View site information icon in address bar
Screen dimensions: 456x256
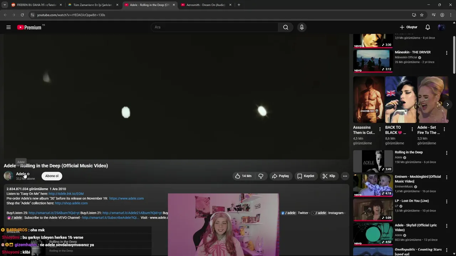coord(32,15)
